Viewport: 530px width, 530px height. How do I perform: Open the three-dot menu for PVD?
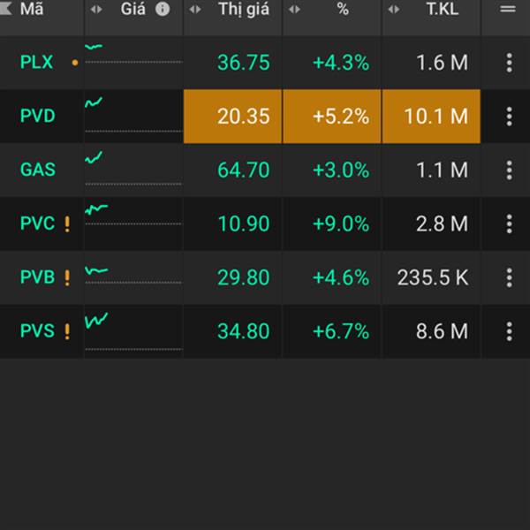pos(509,117)
